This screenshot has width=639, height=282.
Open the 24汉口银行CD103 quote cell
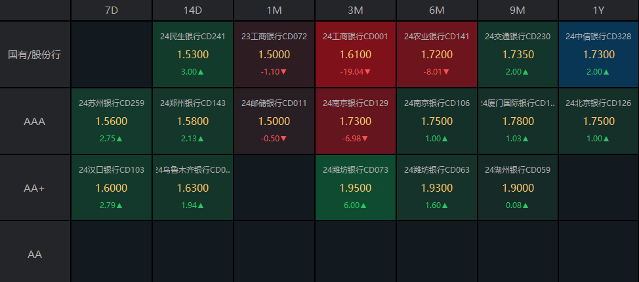pyautogui.click(x=112, y=188)
